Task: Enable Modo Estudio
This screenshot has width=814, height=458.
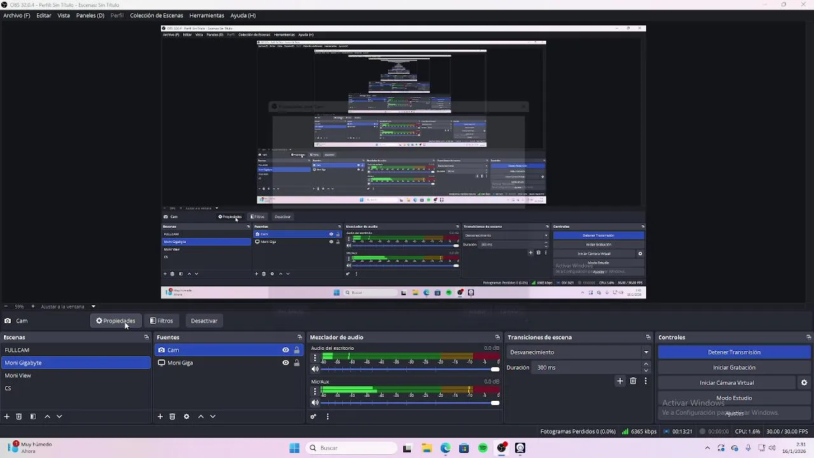Action: pyautogui.click(x=734, y=398)
